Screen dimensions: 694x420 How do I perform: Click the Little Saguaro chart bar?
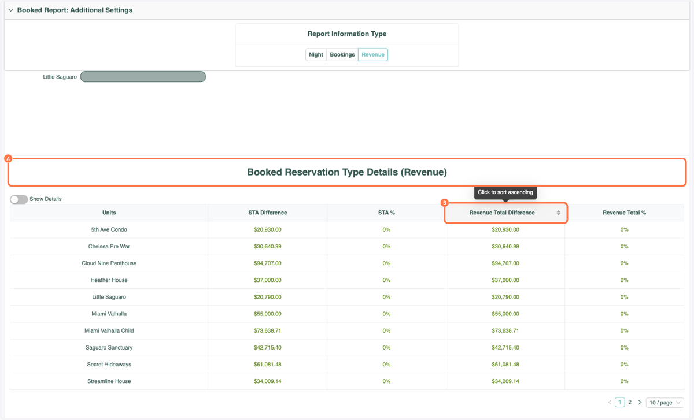pyautogui.click(x=143, y=77)
